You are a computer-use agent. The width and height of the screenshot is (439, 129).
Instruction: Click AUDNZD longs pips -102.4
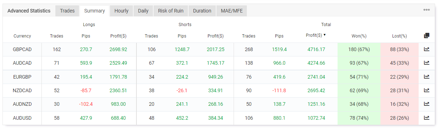coord(86,104)
